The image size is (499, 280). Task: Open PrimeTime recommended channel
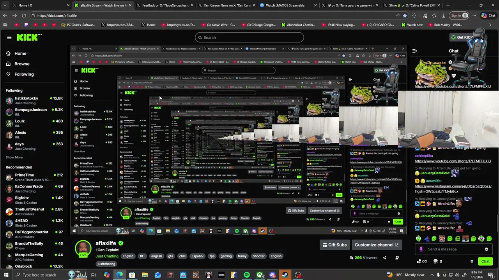tap(34, 177)
